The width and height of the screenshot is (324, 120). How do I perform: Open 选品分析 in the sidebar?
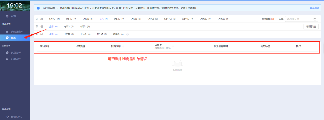15,53
